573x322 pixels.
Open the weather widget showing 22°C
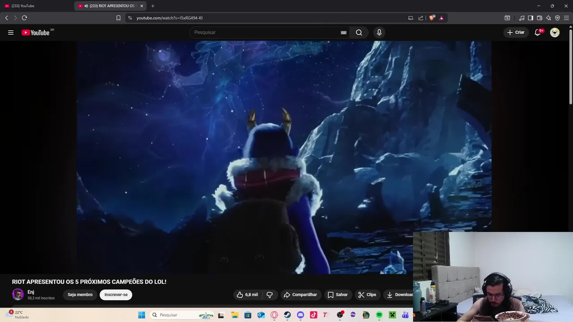(18, 315)
